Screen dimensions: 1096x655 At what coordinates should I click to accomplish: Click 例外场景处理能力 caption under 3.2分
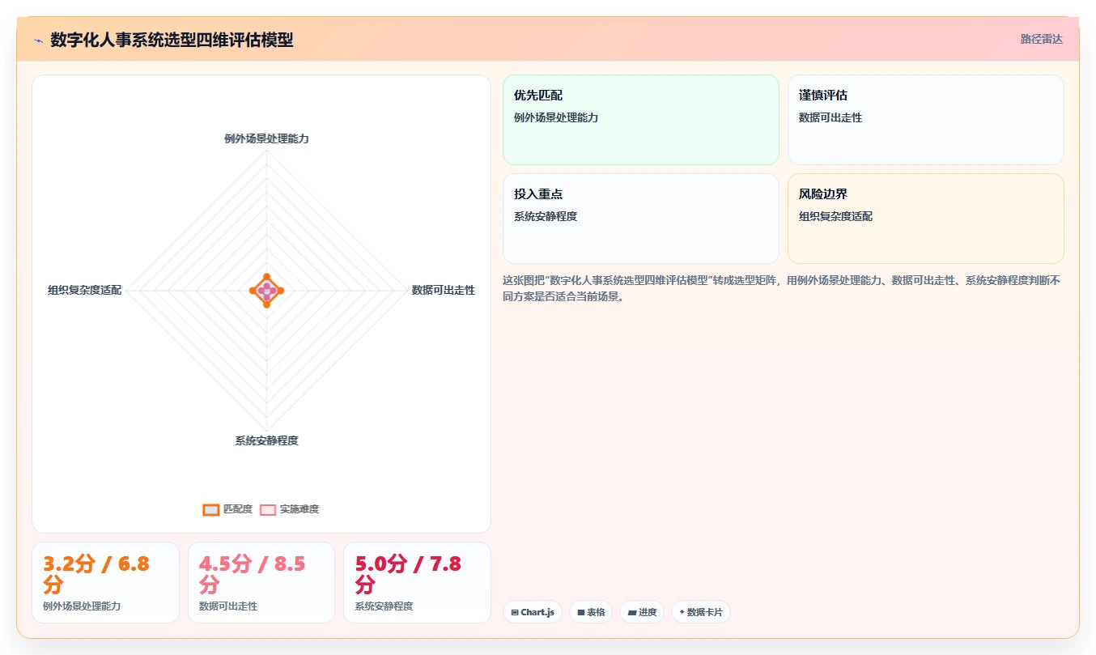[82, 606]
